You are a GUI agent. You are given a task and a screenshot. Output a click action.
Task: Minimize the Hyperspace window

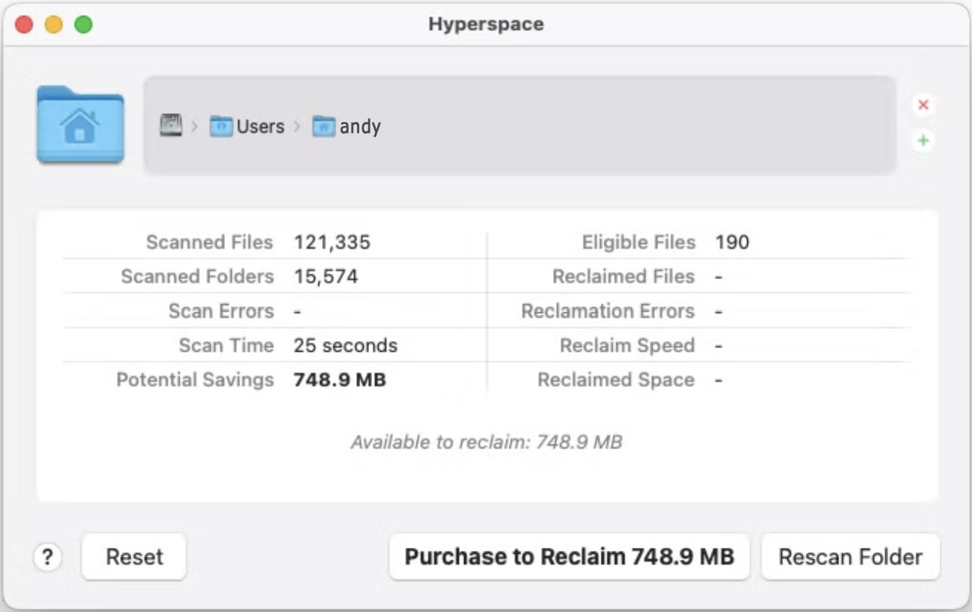[54, 25]
